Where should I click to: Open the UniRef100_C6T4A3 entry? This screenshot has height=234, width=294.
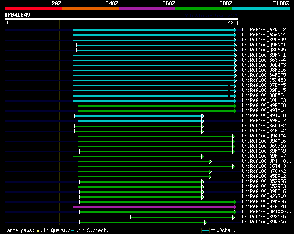[264, 166]
